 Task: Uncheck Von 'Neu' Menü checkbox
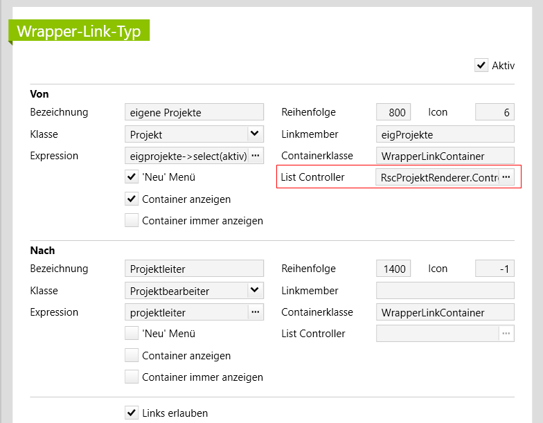pyautogui.click(x=132, y=177)
